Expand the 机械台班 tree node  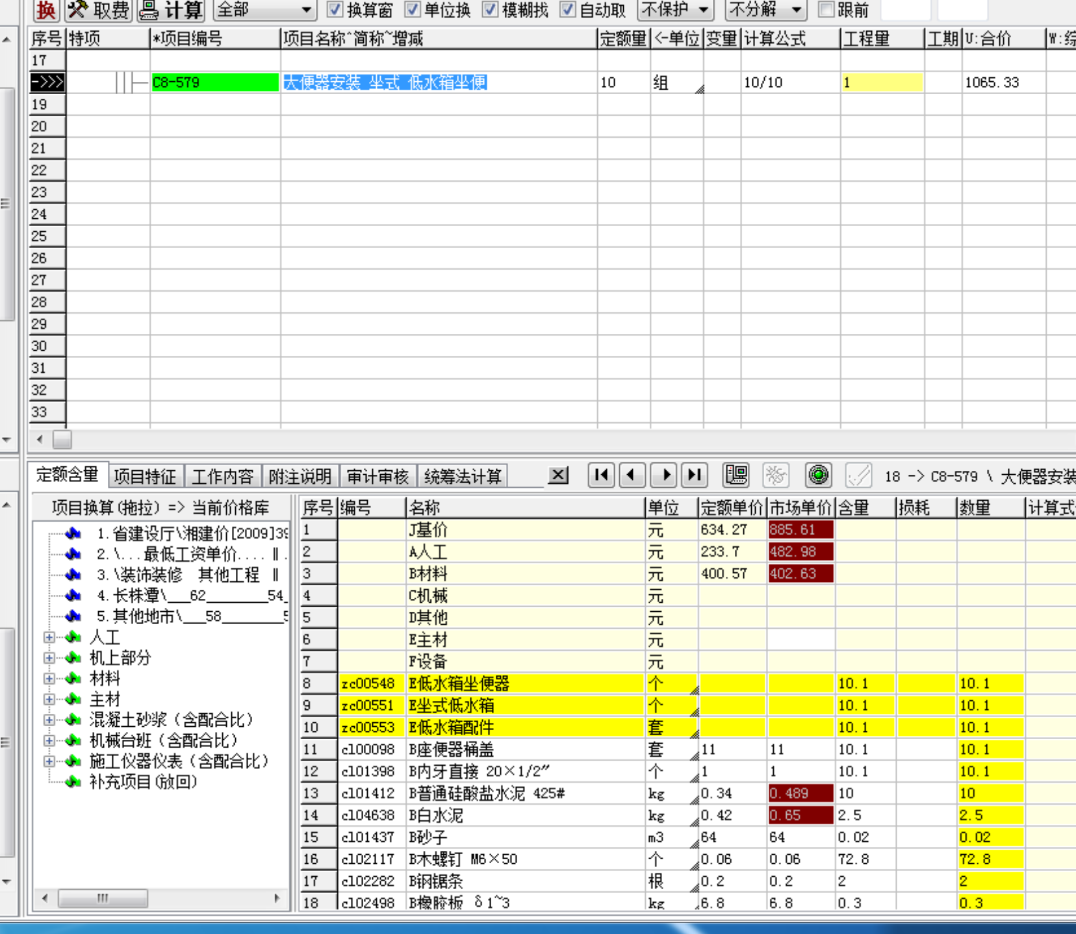click(49, 740)
